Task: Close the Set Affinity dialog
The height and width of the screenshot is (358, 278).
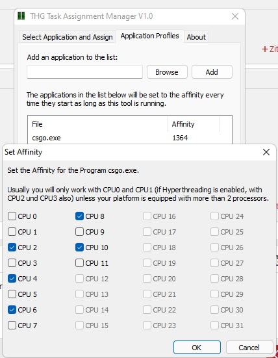Action: click(266, 152)
